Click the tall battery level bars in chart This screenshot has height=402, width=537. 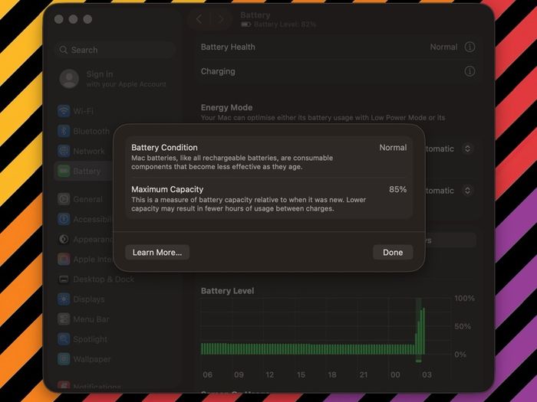(420, 330)
